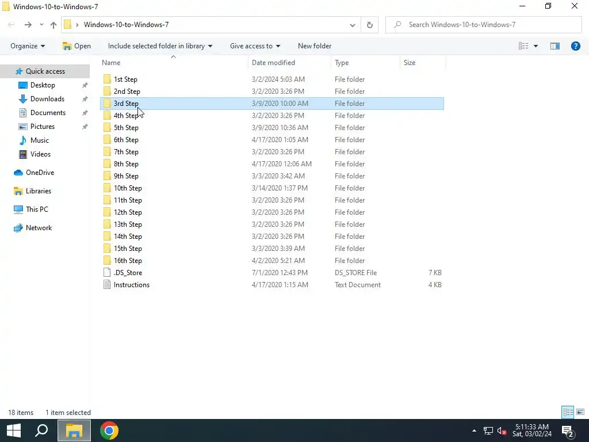Select This PC in navigation pane
This screenshot has width=589, height=442.
coord(37,209)
